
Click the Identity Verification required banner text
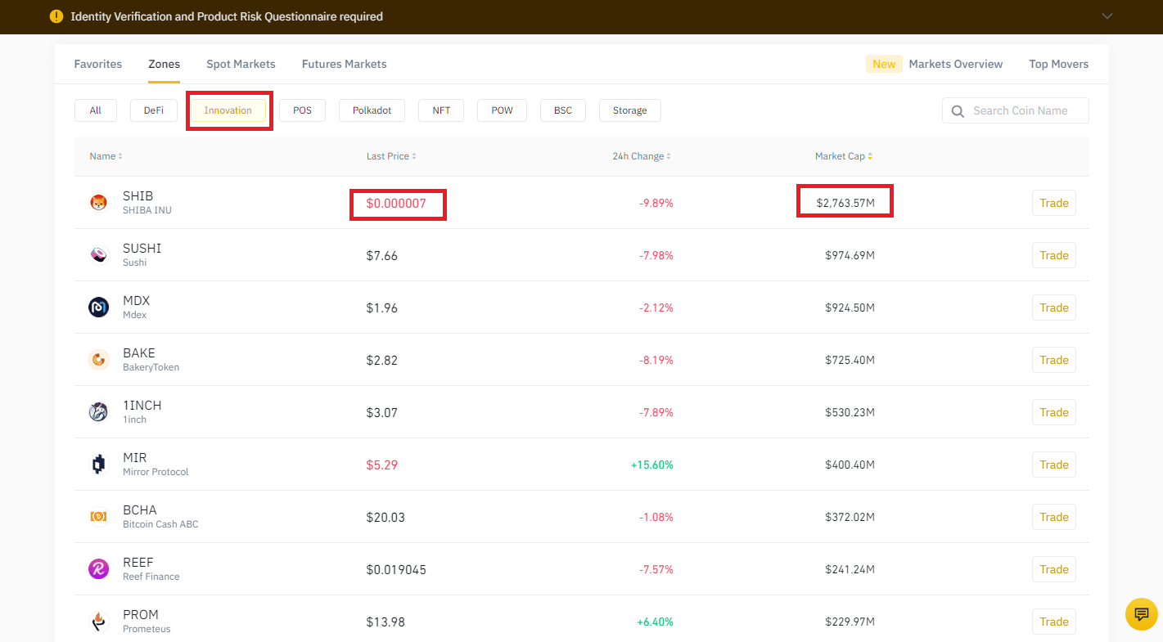pos(227,16)
